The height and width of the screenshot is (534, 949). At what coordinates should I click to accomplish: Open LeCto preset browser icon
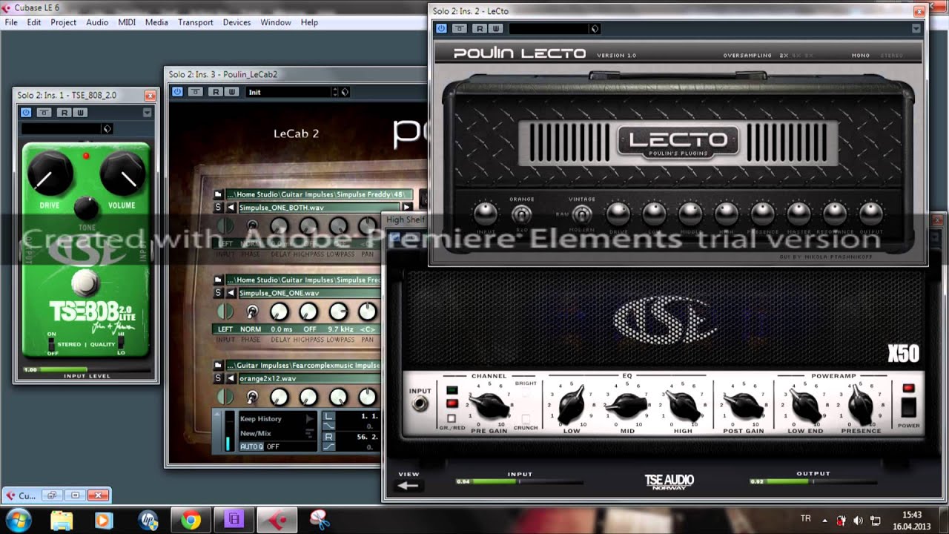click(x=595, y=28)
